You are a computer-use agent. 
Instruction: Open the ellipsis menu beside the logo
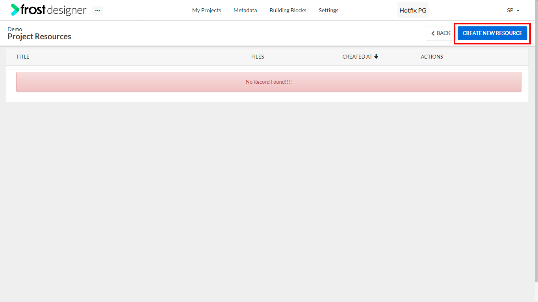pos(98,11)
